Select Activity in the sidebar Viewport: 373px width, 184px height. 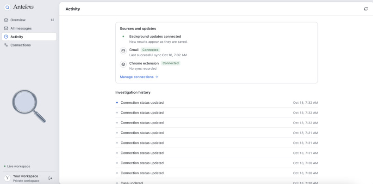click(x=29, y=37)
